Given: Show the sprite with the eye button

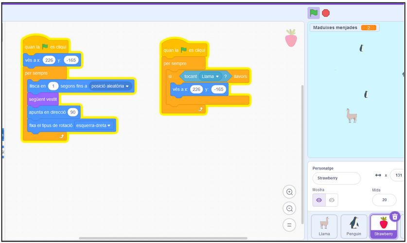Looking at the screenshot, I should point(319,200).
